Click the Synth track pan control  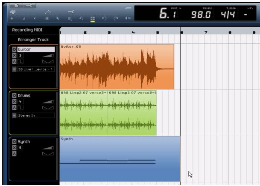coord(48,154)
